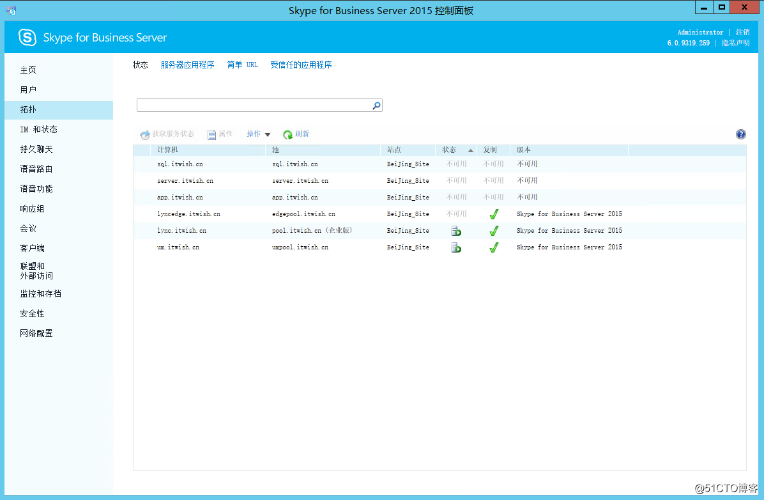Open the 隐私声明 link
The height and width of the screenshot is (500, 764).
coord(736,43)
